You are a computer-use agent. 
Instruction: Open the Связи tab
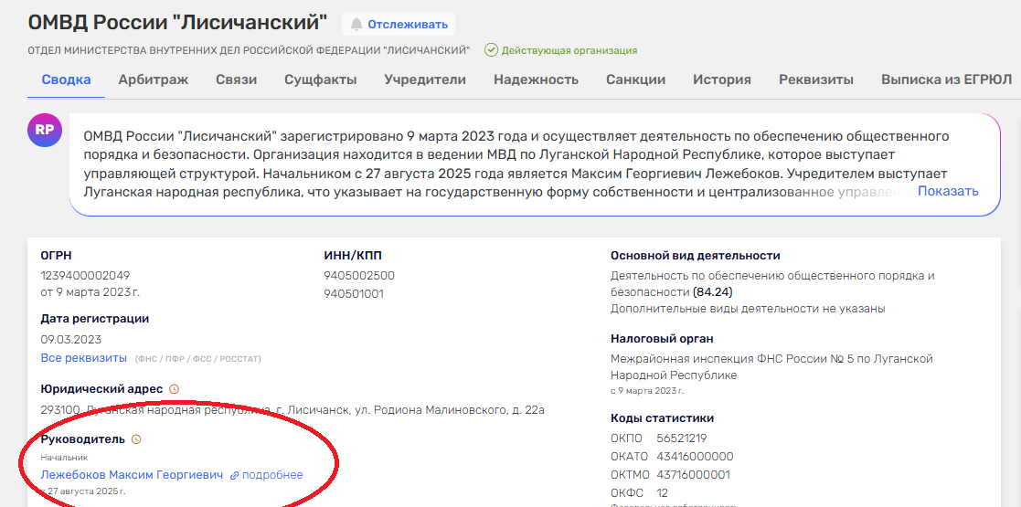tap(236, 79)
